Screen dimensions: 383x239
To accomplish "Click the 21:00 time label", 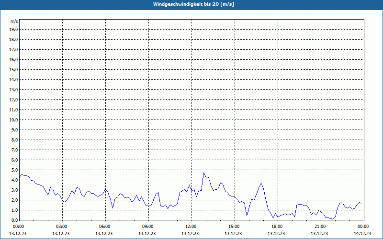I will click(x=321, y=227).
